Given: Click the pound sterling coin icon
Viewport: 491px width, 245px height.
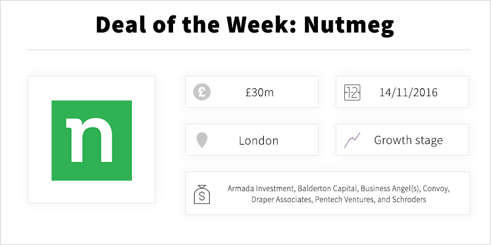Looking at the screenshot, I should pos(202,92).
